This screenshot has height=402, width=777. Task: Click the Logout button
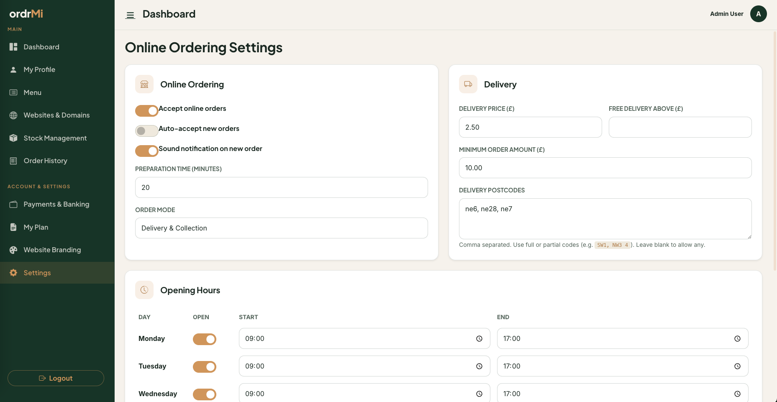56,378
